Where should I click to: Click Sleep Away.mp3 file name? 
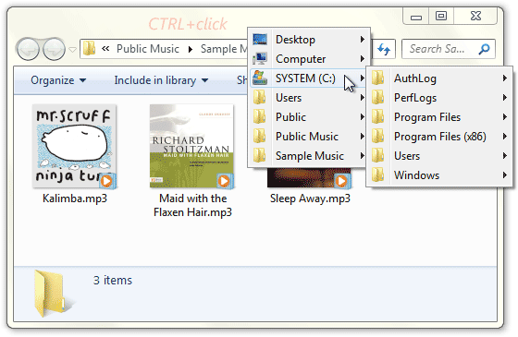(310, 199)
